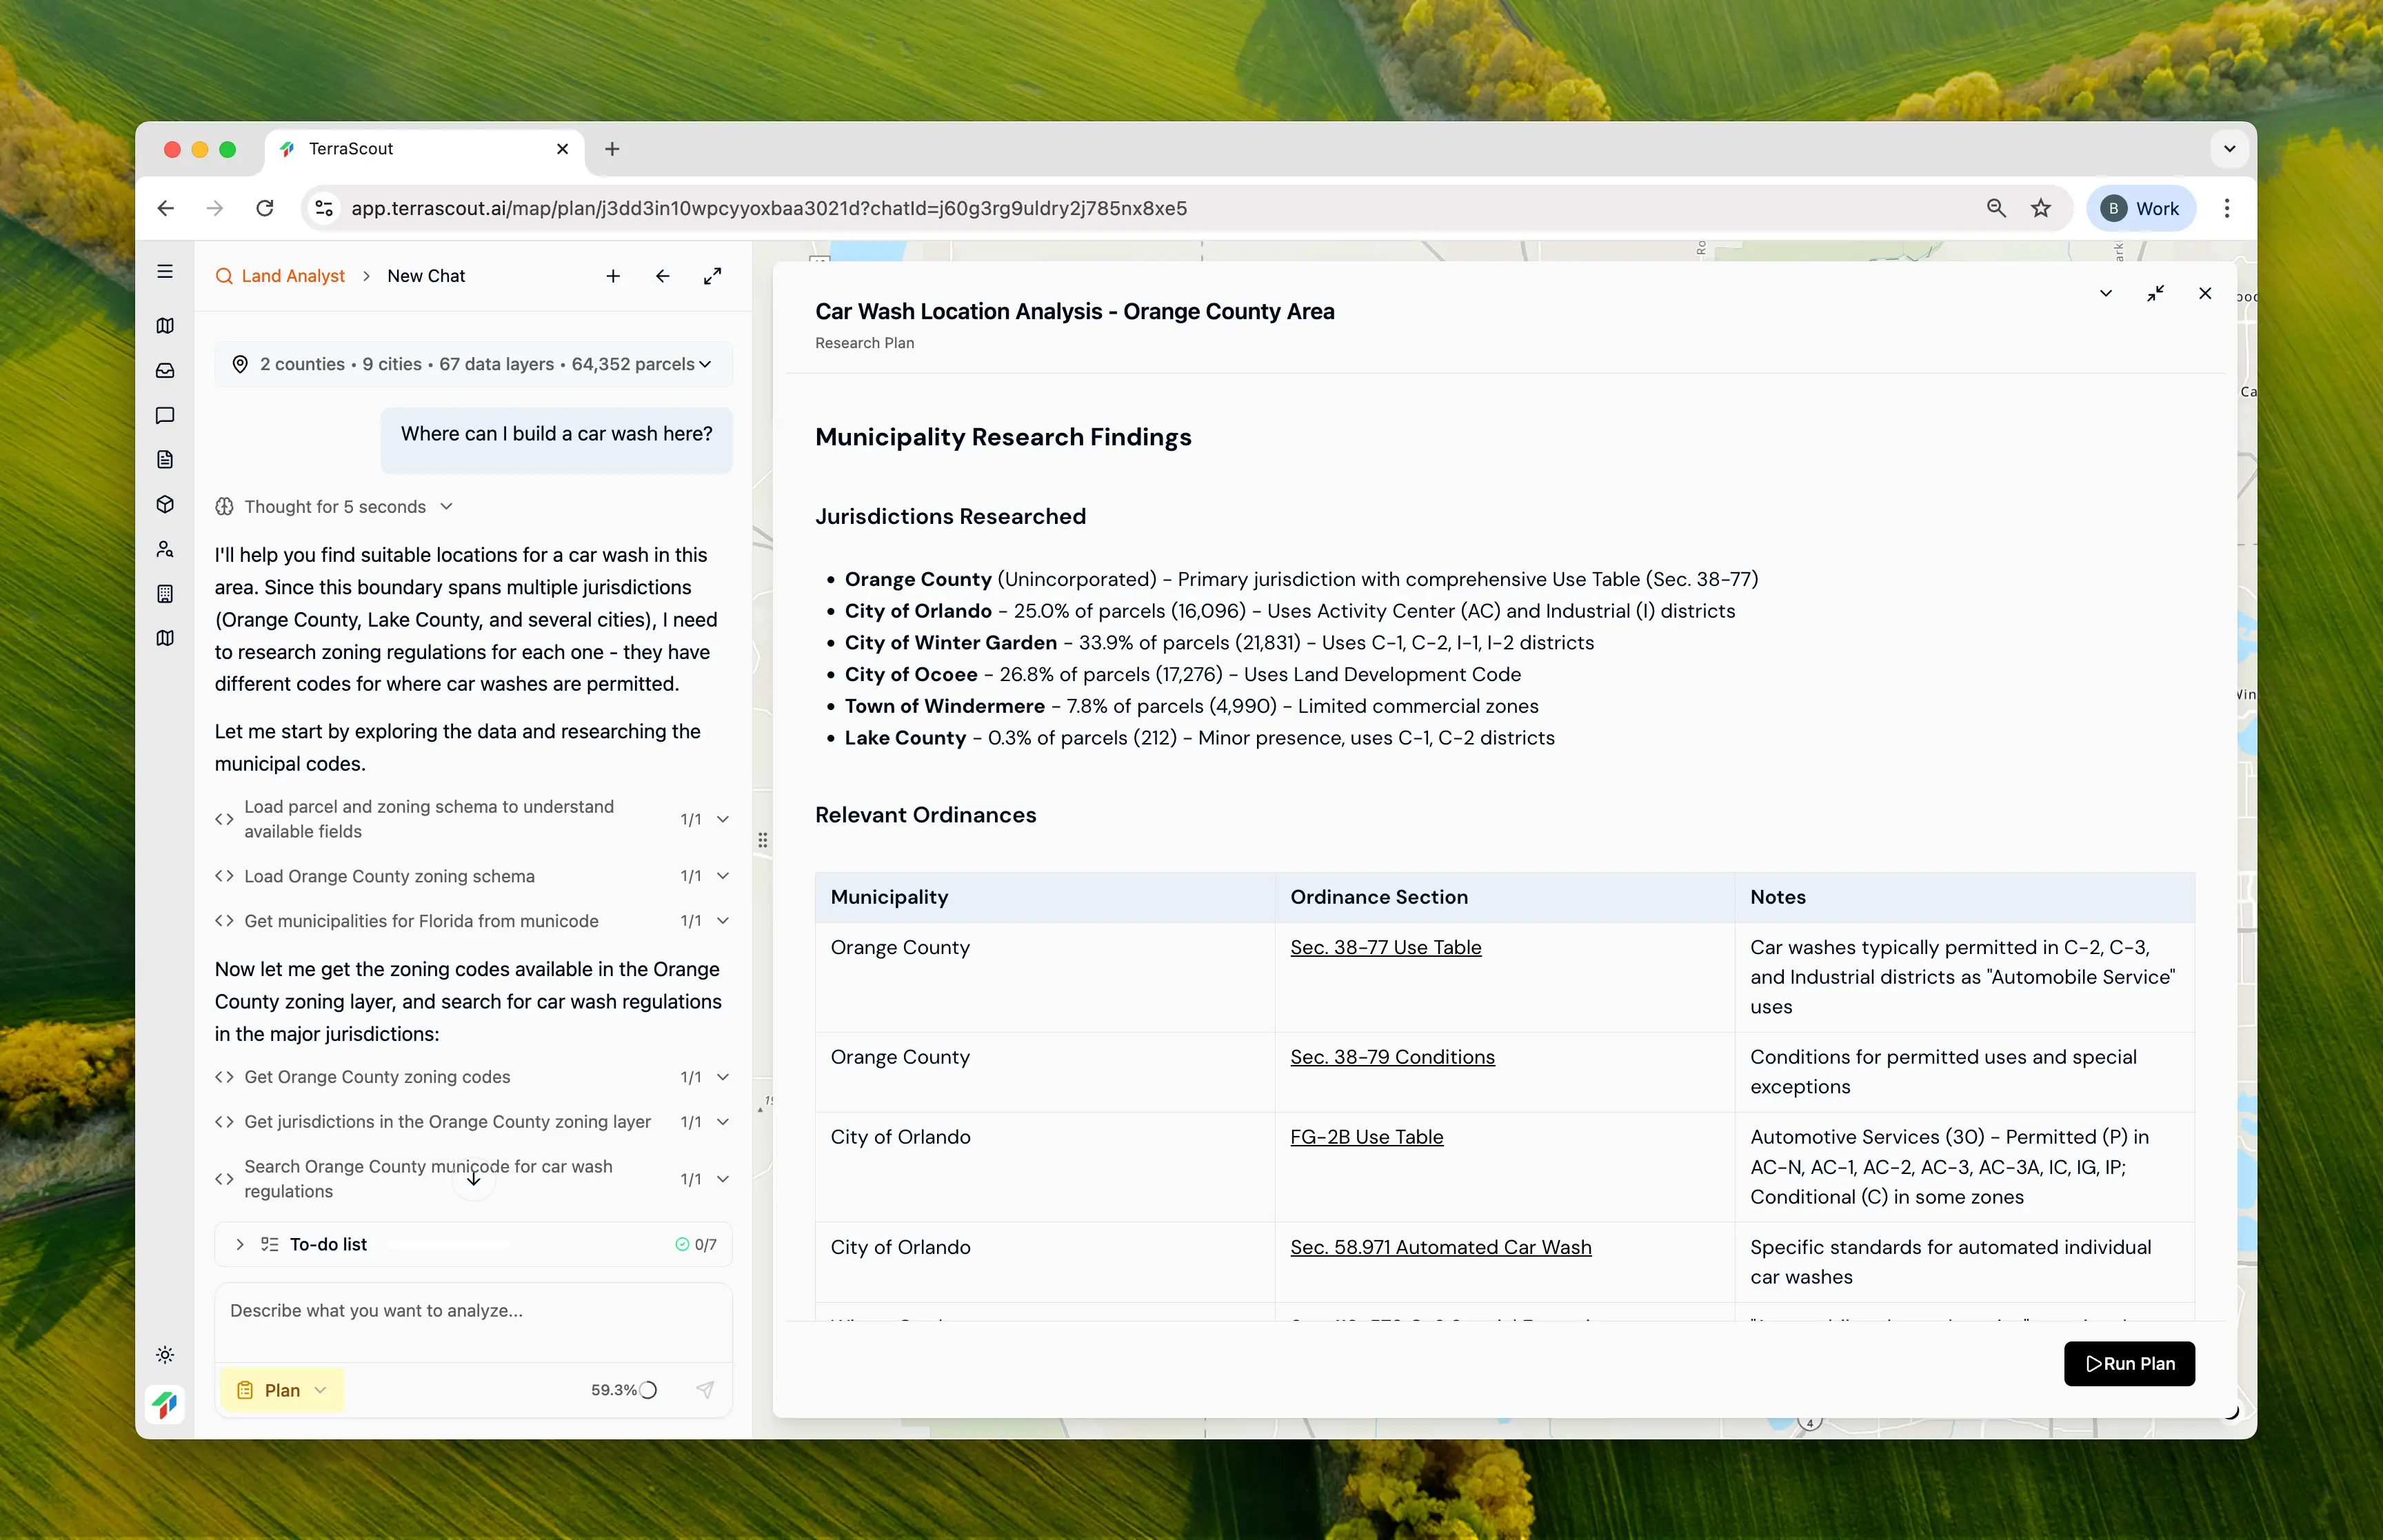2383x1540 pixels.
Task: Start a new chat with plus icon
Action: [613, 276]
